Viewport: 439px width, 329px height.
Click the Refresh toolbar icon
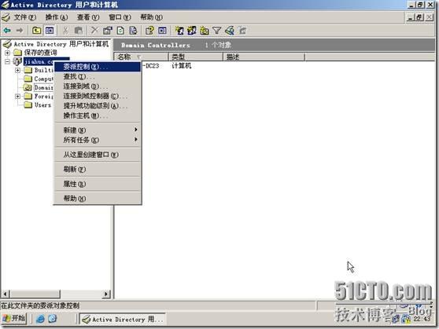tap(120, 30)
